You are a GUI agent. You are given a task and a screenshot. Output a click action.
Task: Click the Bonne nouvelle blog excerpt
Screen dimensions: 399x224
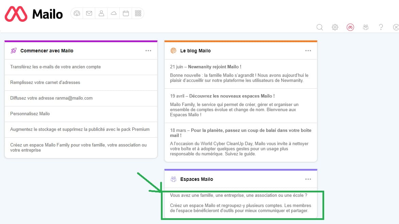pyautogui.click(x=239, y=78)
